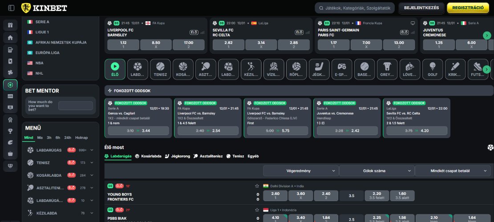Select the highlighted sports ball sidebar icon

point(10,85)
